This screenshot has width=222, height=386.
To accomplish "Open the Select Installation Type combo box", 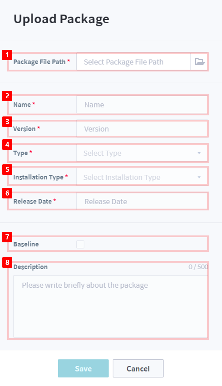I will coord(142,177).
